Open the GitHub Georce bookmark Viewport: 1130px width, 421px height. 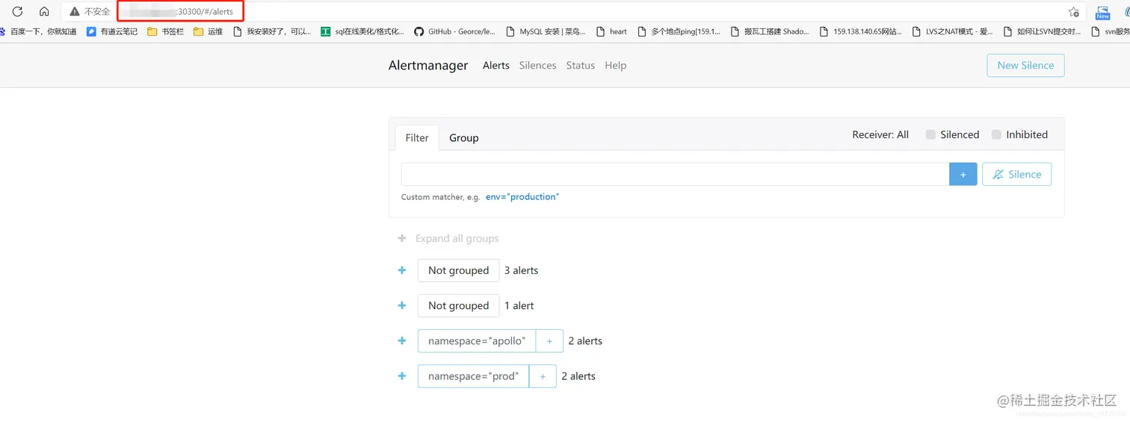coord(455,31)
